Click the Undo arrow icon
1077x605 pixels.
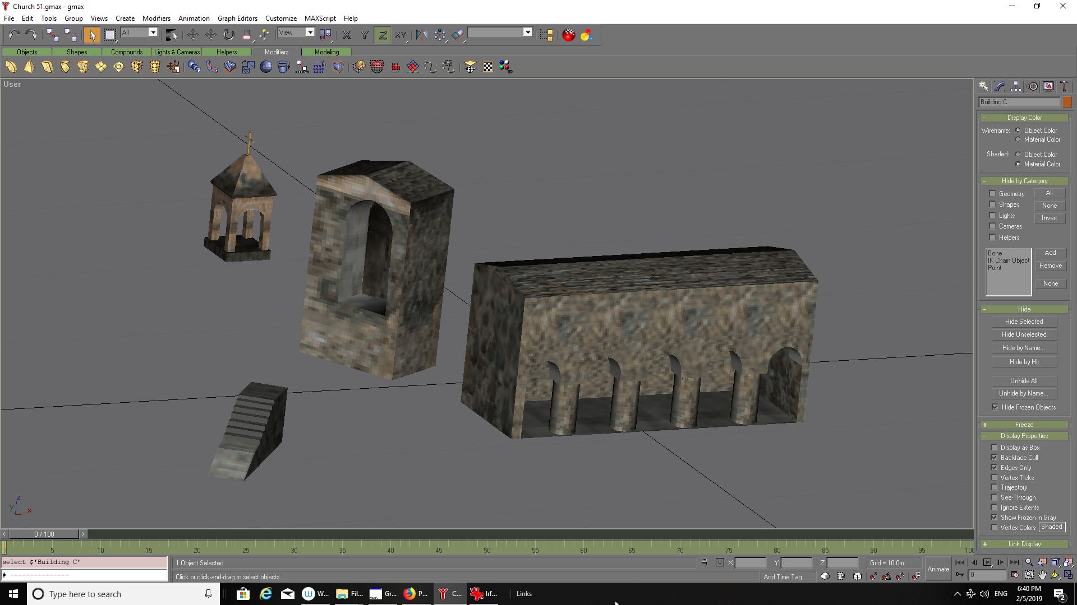tap(14, 35)
